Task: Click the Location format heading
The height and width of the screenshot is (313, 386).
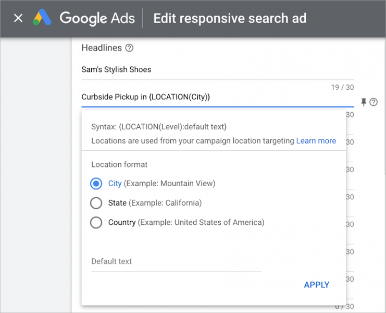Action: [119, 164]
